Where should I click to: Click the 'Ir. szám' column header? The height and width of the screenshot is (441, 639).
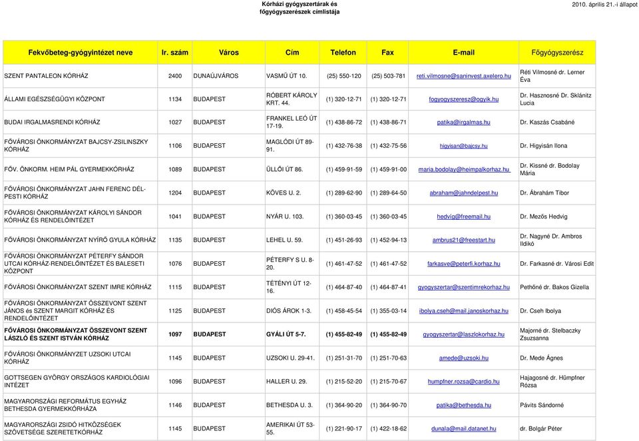tap(175, 52)
